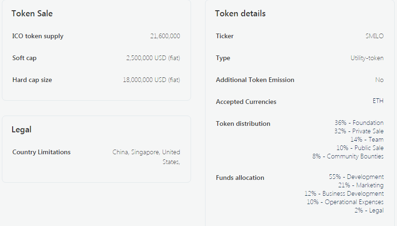This screenshot has height=226, width=397.
Task: Select the 36% - Foundation entry
Action: pyautogui.click(x=359, y=123)
